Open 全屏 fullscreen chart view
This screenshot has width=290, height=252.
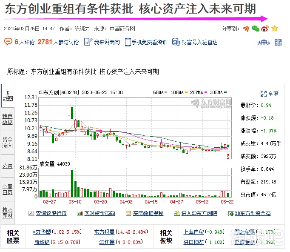(270, 94)
